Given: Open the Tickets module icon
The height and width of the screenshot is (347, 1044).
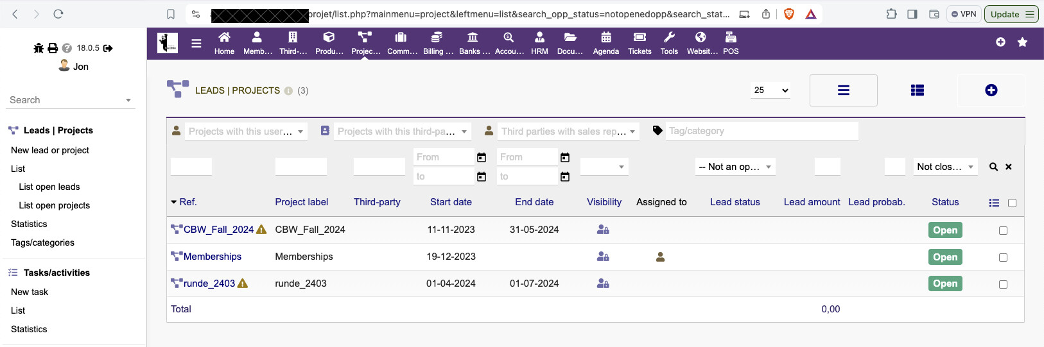Looking at the screenshot, I should pos(639,37).
